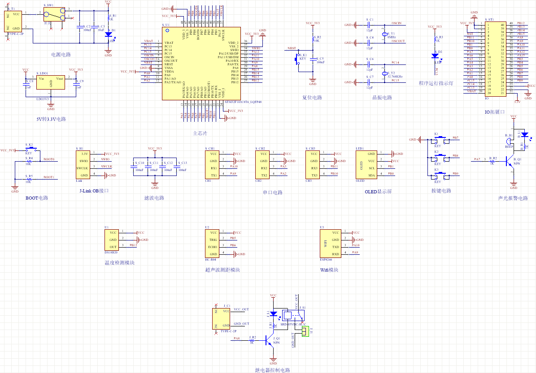Select the S_C5 100nF reset capacitor
536x373 pixels.
point(313,60)
